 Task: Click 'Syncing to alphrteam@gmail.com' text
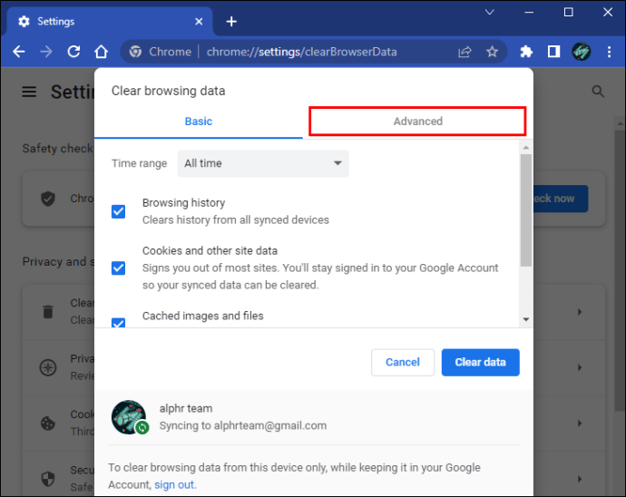(x=243, y=425)
